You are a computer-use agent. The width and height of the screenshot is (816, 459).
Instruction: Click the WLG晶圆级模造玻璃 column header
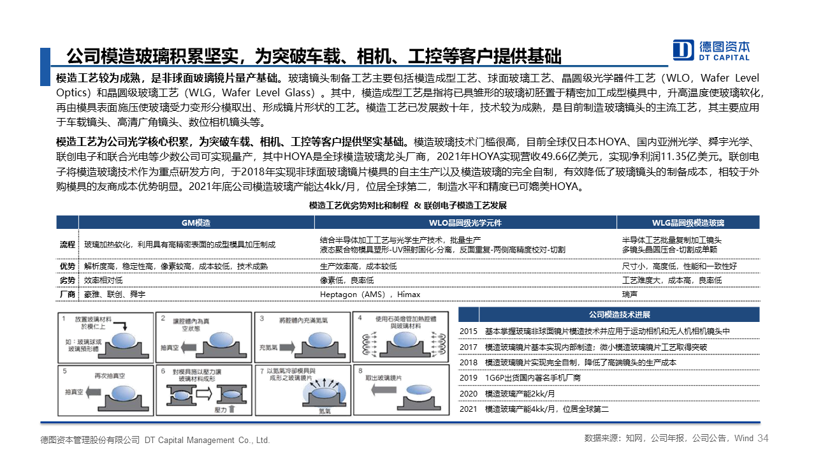[688, 222]
